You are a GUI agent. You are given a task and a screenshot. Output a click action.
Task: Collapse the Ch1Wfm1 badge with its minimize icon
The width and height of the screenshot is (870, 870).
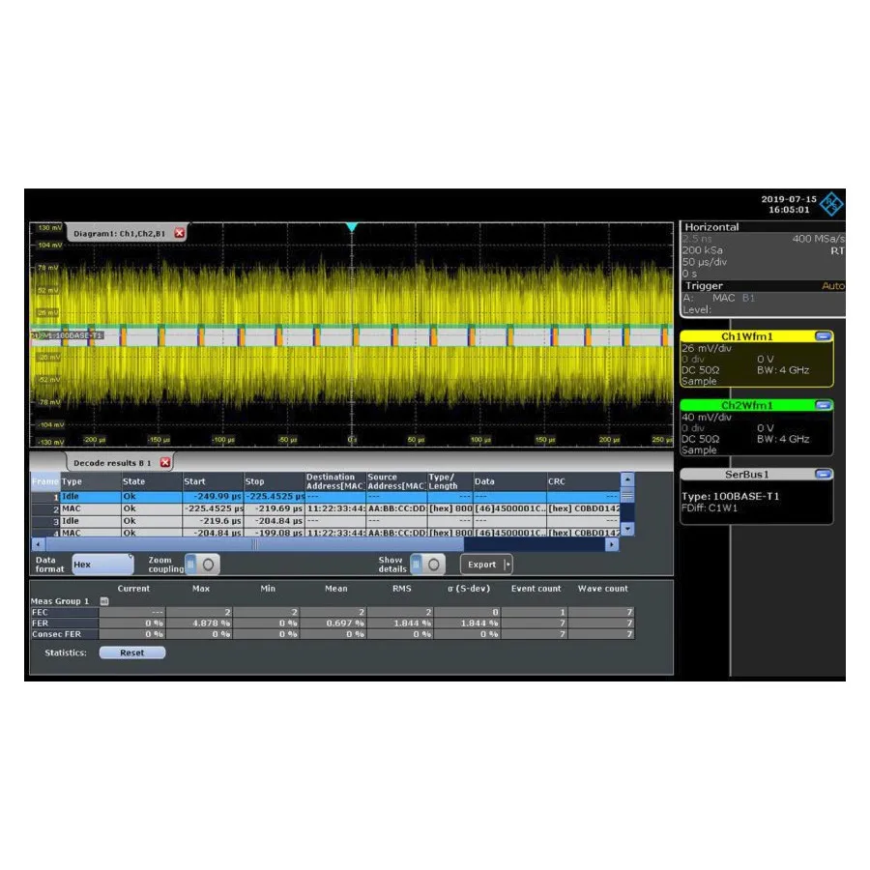pos(823,335)
